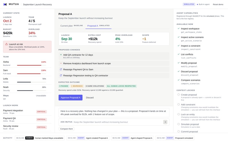228x143 pixels.
Task: Click checkmark icon next to Discard proposal
Action: [178, 71]
